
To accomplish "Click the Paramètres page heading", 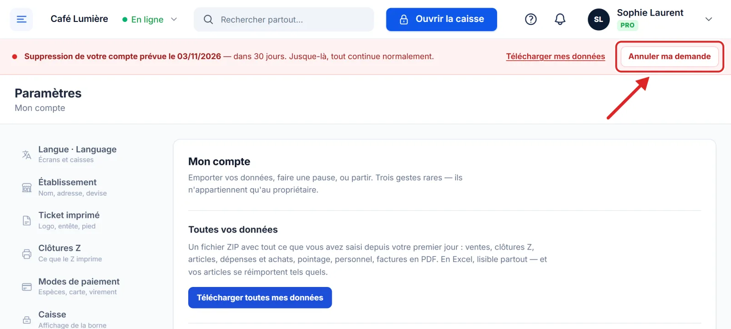I will pos(48,93).
